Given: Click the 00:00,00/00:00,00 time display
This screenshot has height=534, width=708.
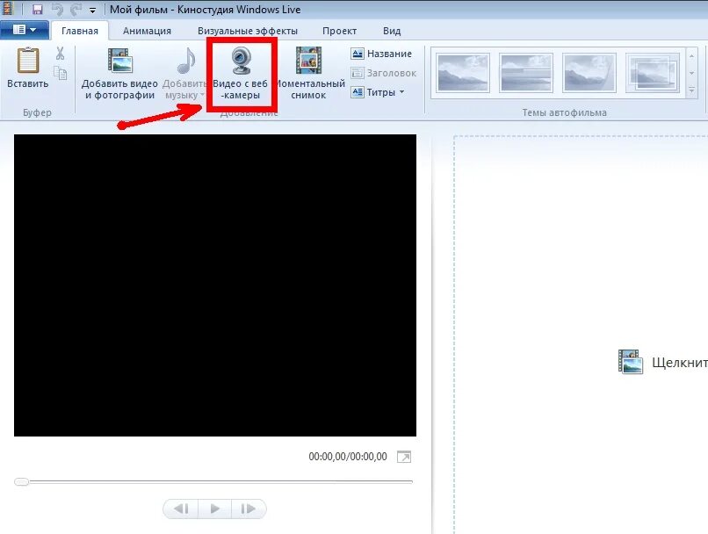Looking at the screenshot, I should point(348,457).
